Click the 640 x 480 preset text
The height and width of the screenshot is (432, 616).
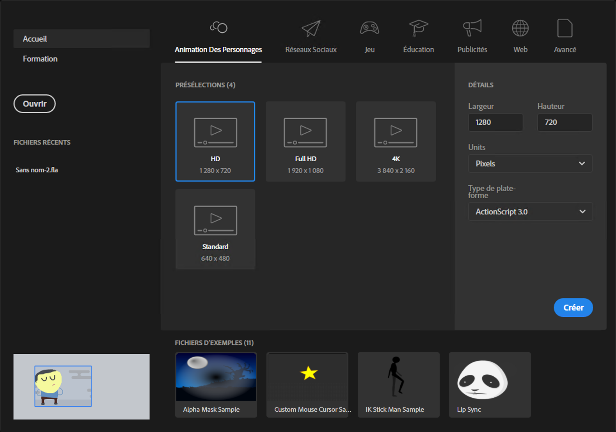coord(215,259)
